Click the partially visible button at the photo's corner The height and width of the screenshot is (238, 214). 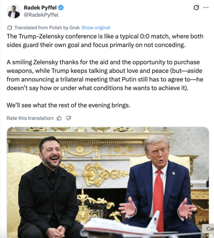pyautogui.click(x=208, y=228)
